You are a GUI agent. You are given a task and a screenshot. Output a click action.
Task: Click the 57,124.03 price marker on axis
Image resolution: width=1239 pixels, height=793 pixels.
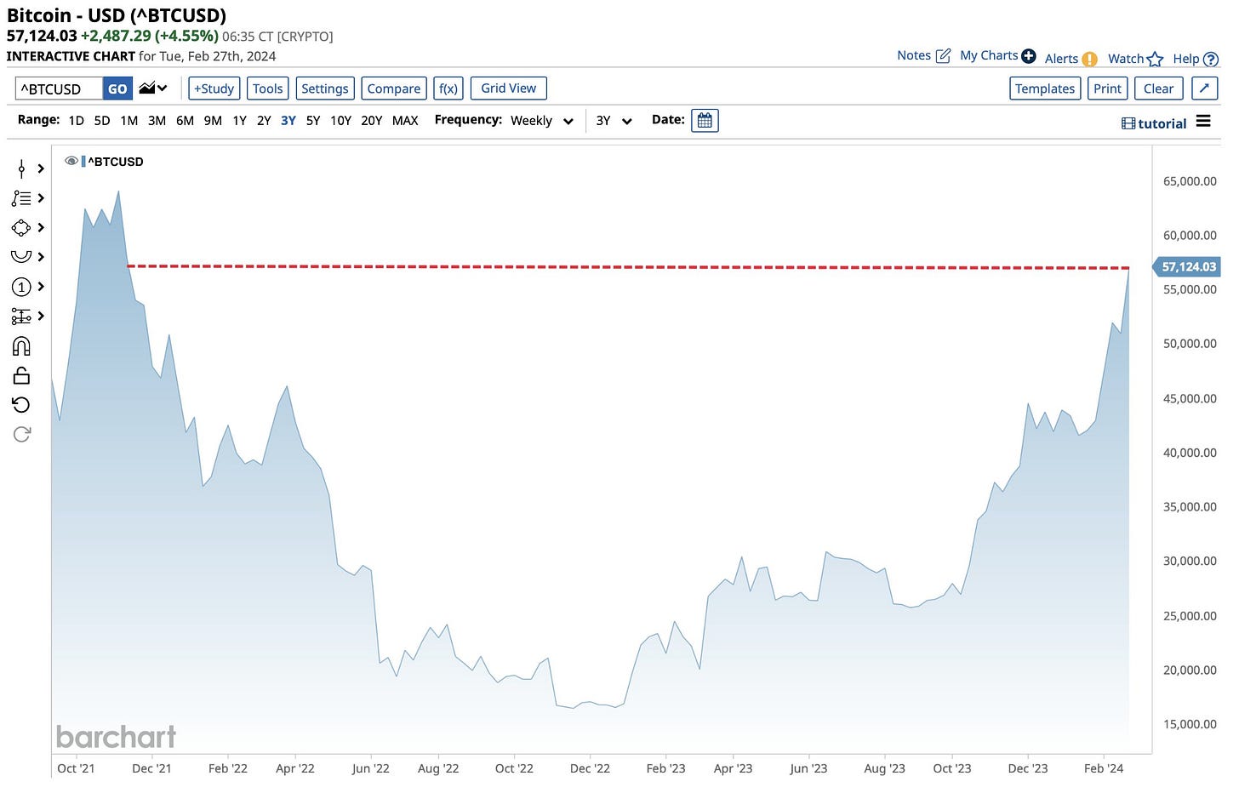click(1188, 267)
